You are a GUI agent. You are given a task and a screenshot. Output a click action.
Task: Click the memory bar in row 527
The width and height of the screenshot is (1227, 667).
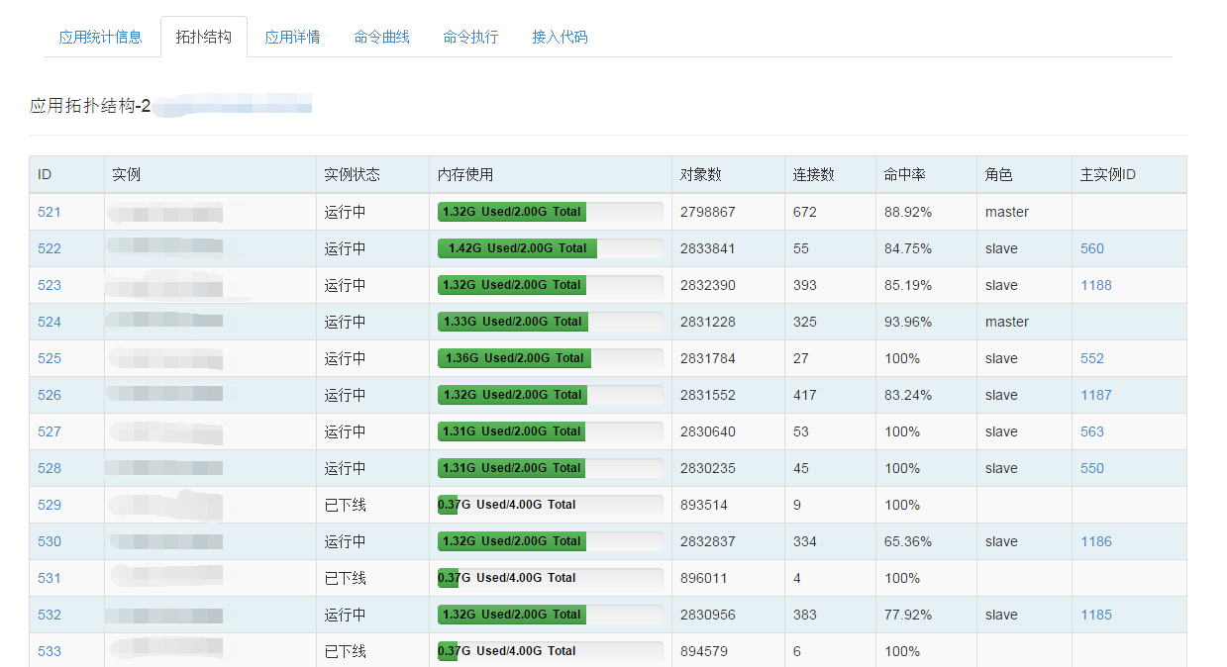(551, 431)
